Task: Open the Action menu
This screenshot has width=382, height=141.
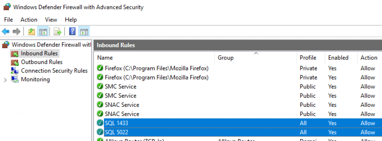Action: 29,20
